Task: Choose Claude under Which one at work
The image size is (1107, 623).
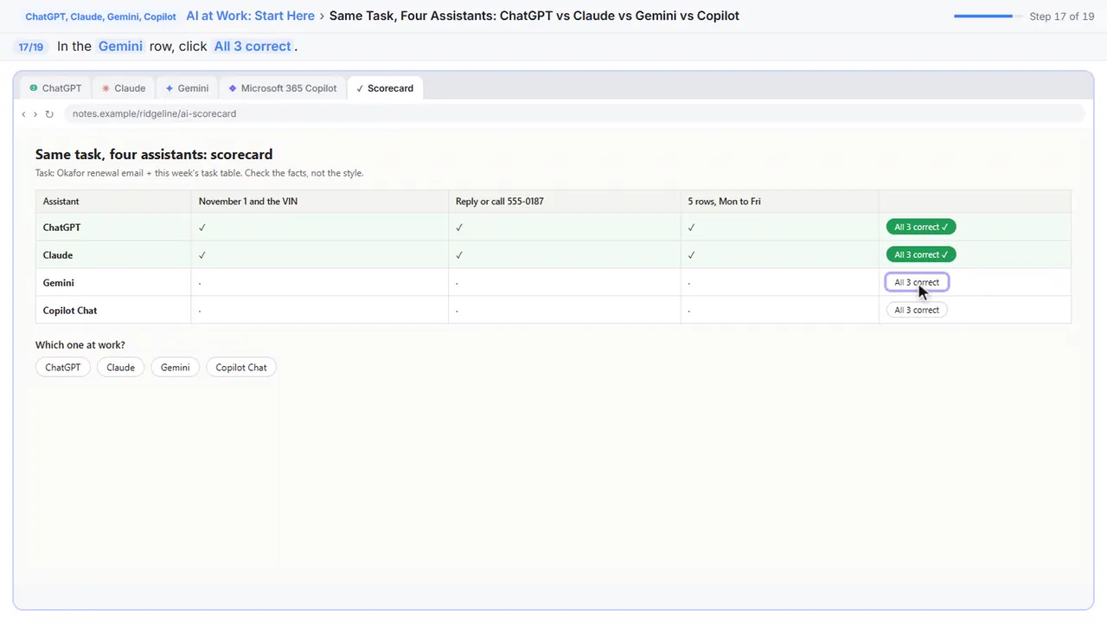Action: (x=120, y=368)
